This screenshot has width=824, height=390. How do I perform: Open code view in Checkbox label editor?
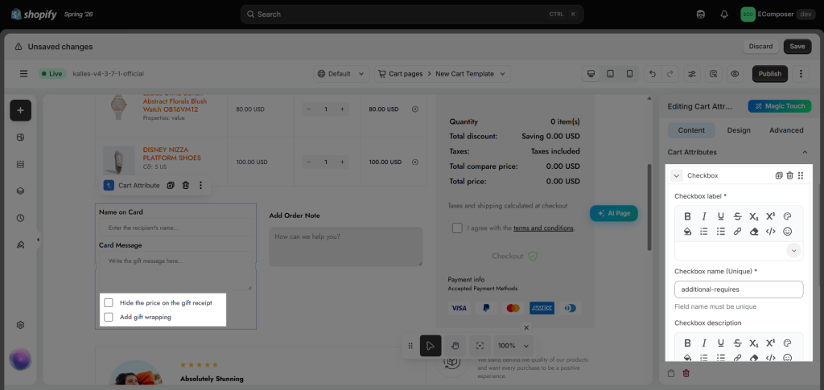pyautogui.click(x=770, y=232)
